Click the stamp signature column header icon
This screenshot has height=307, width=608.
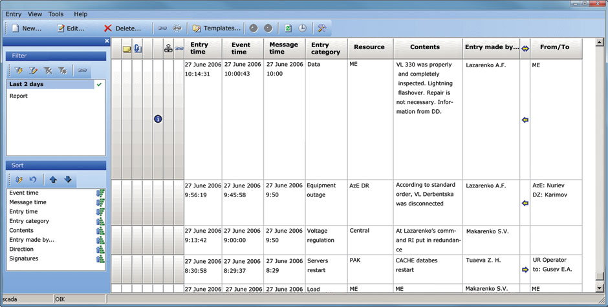coord(168,48)
